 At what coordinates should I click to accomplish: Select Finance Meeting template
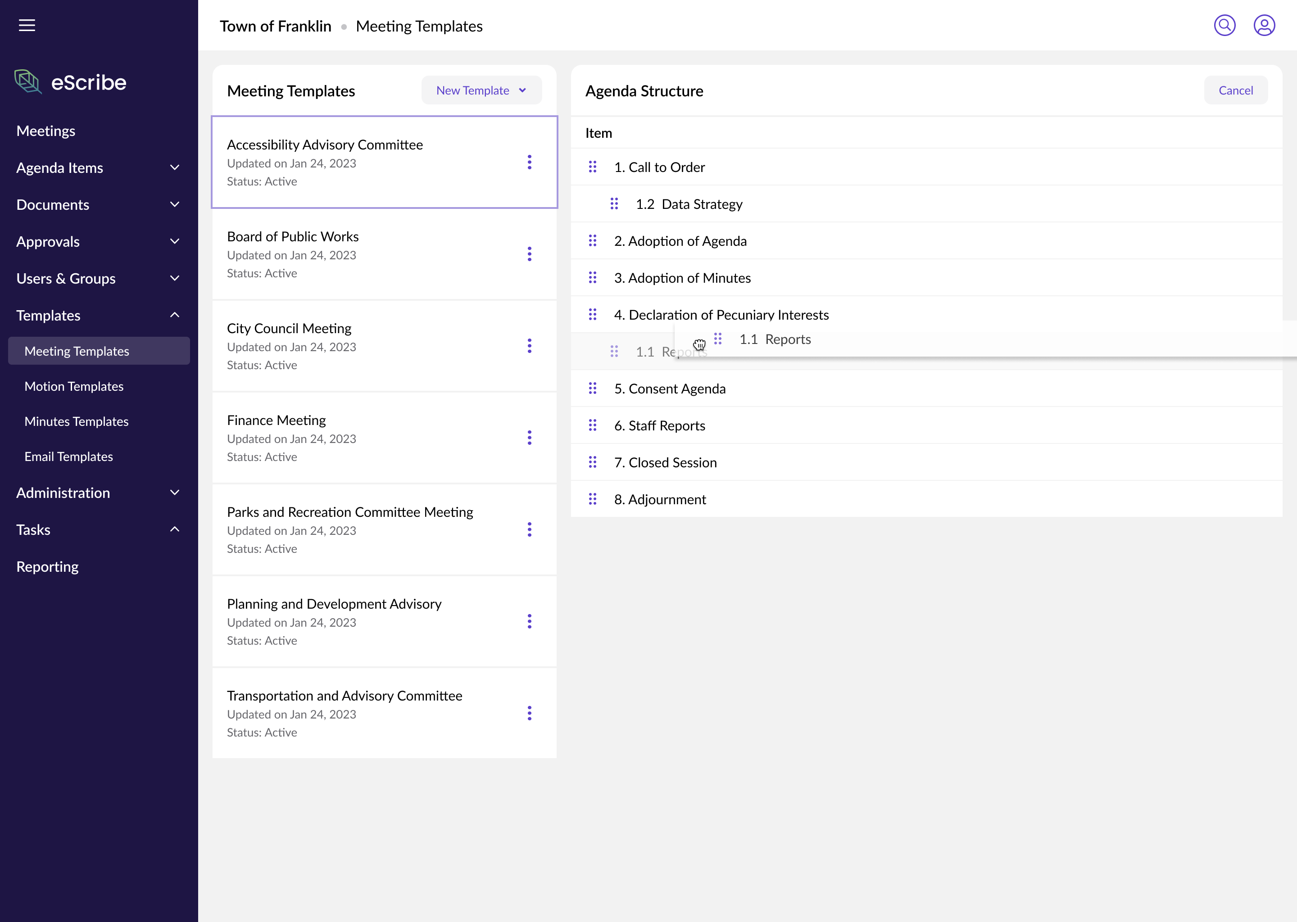[385, 438]
